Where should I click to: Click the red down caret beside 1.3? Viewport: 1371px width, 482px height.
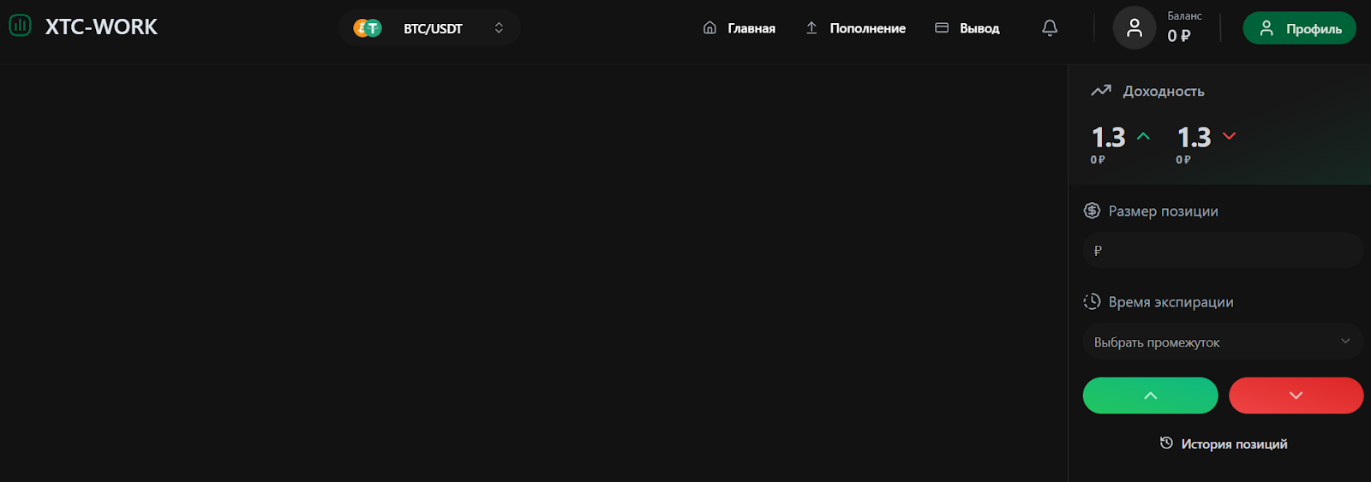click(1229, 136)
